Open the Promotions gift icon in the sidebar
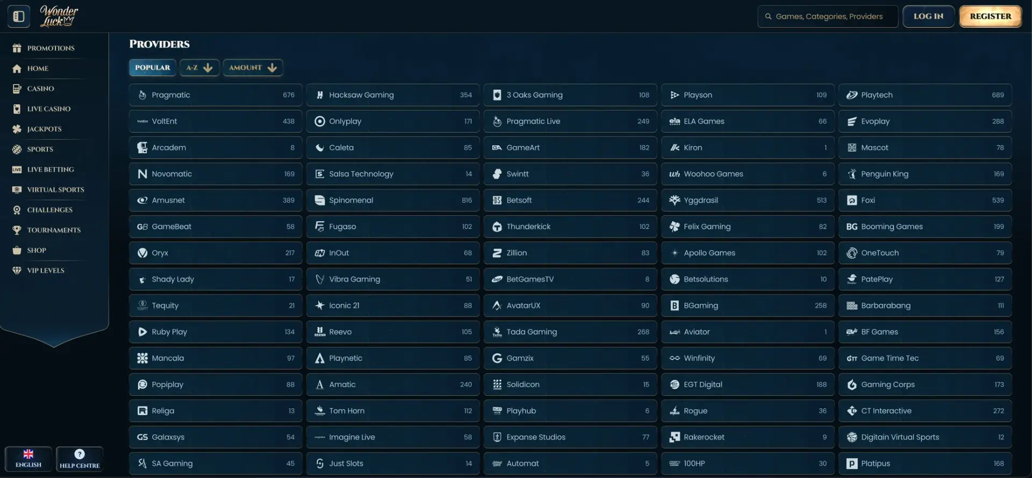1032x478 pixels. (17, 48)
